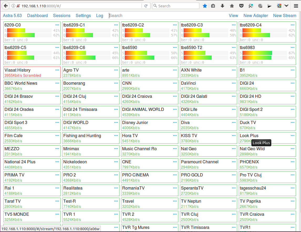Click the Pocket shield icon

coord(241,6)
